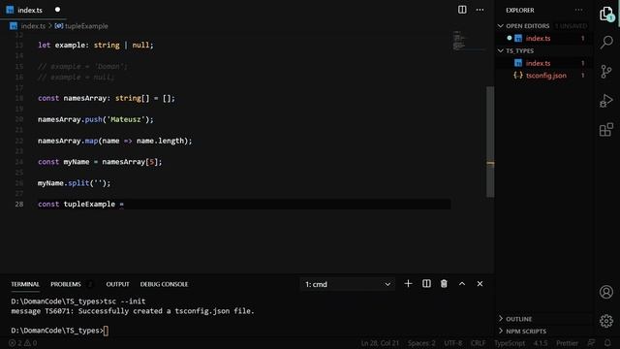Open the Accounts menu icon
The height and width of the screenshot is (349, 620).
coord(606,292)
